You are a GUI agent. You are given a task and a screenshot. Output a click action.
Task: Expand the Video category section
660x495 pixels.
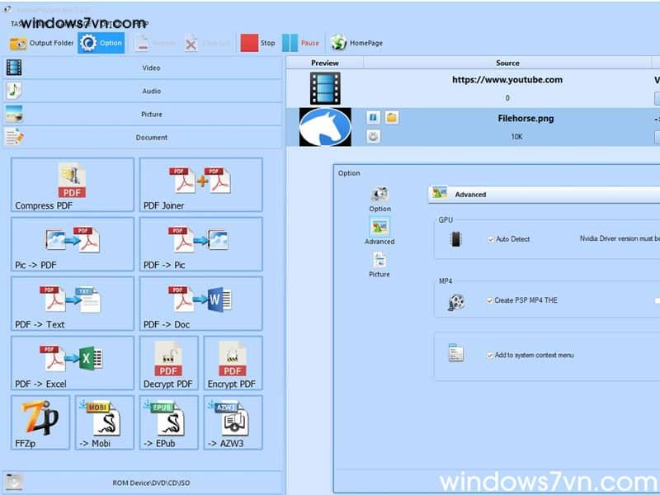(142, 68)
